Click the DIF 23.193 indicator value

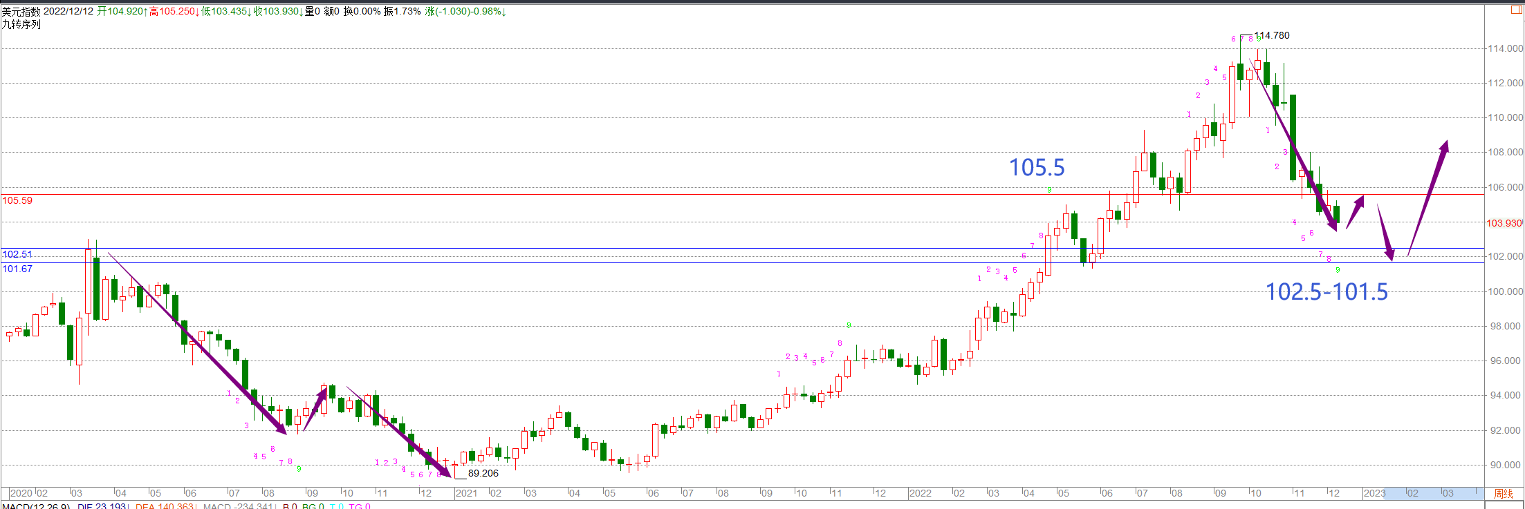point(102,506)
